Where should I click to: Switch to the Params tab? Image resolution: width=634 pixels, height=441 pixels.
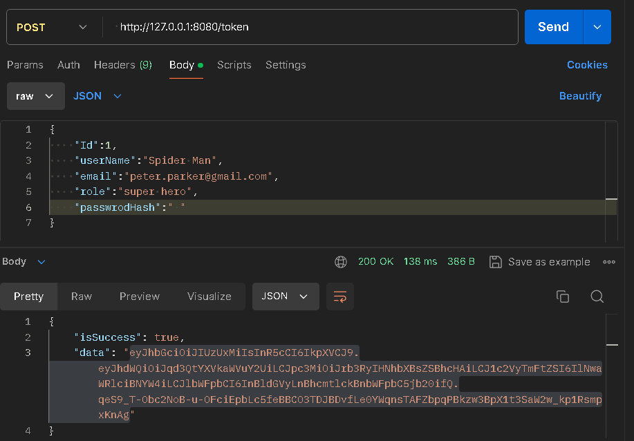[x=25, y=65]
